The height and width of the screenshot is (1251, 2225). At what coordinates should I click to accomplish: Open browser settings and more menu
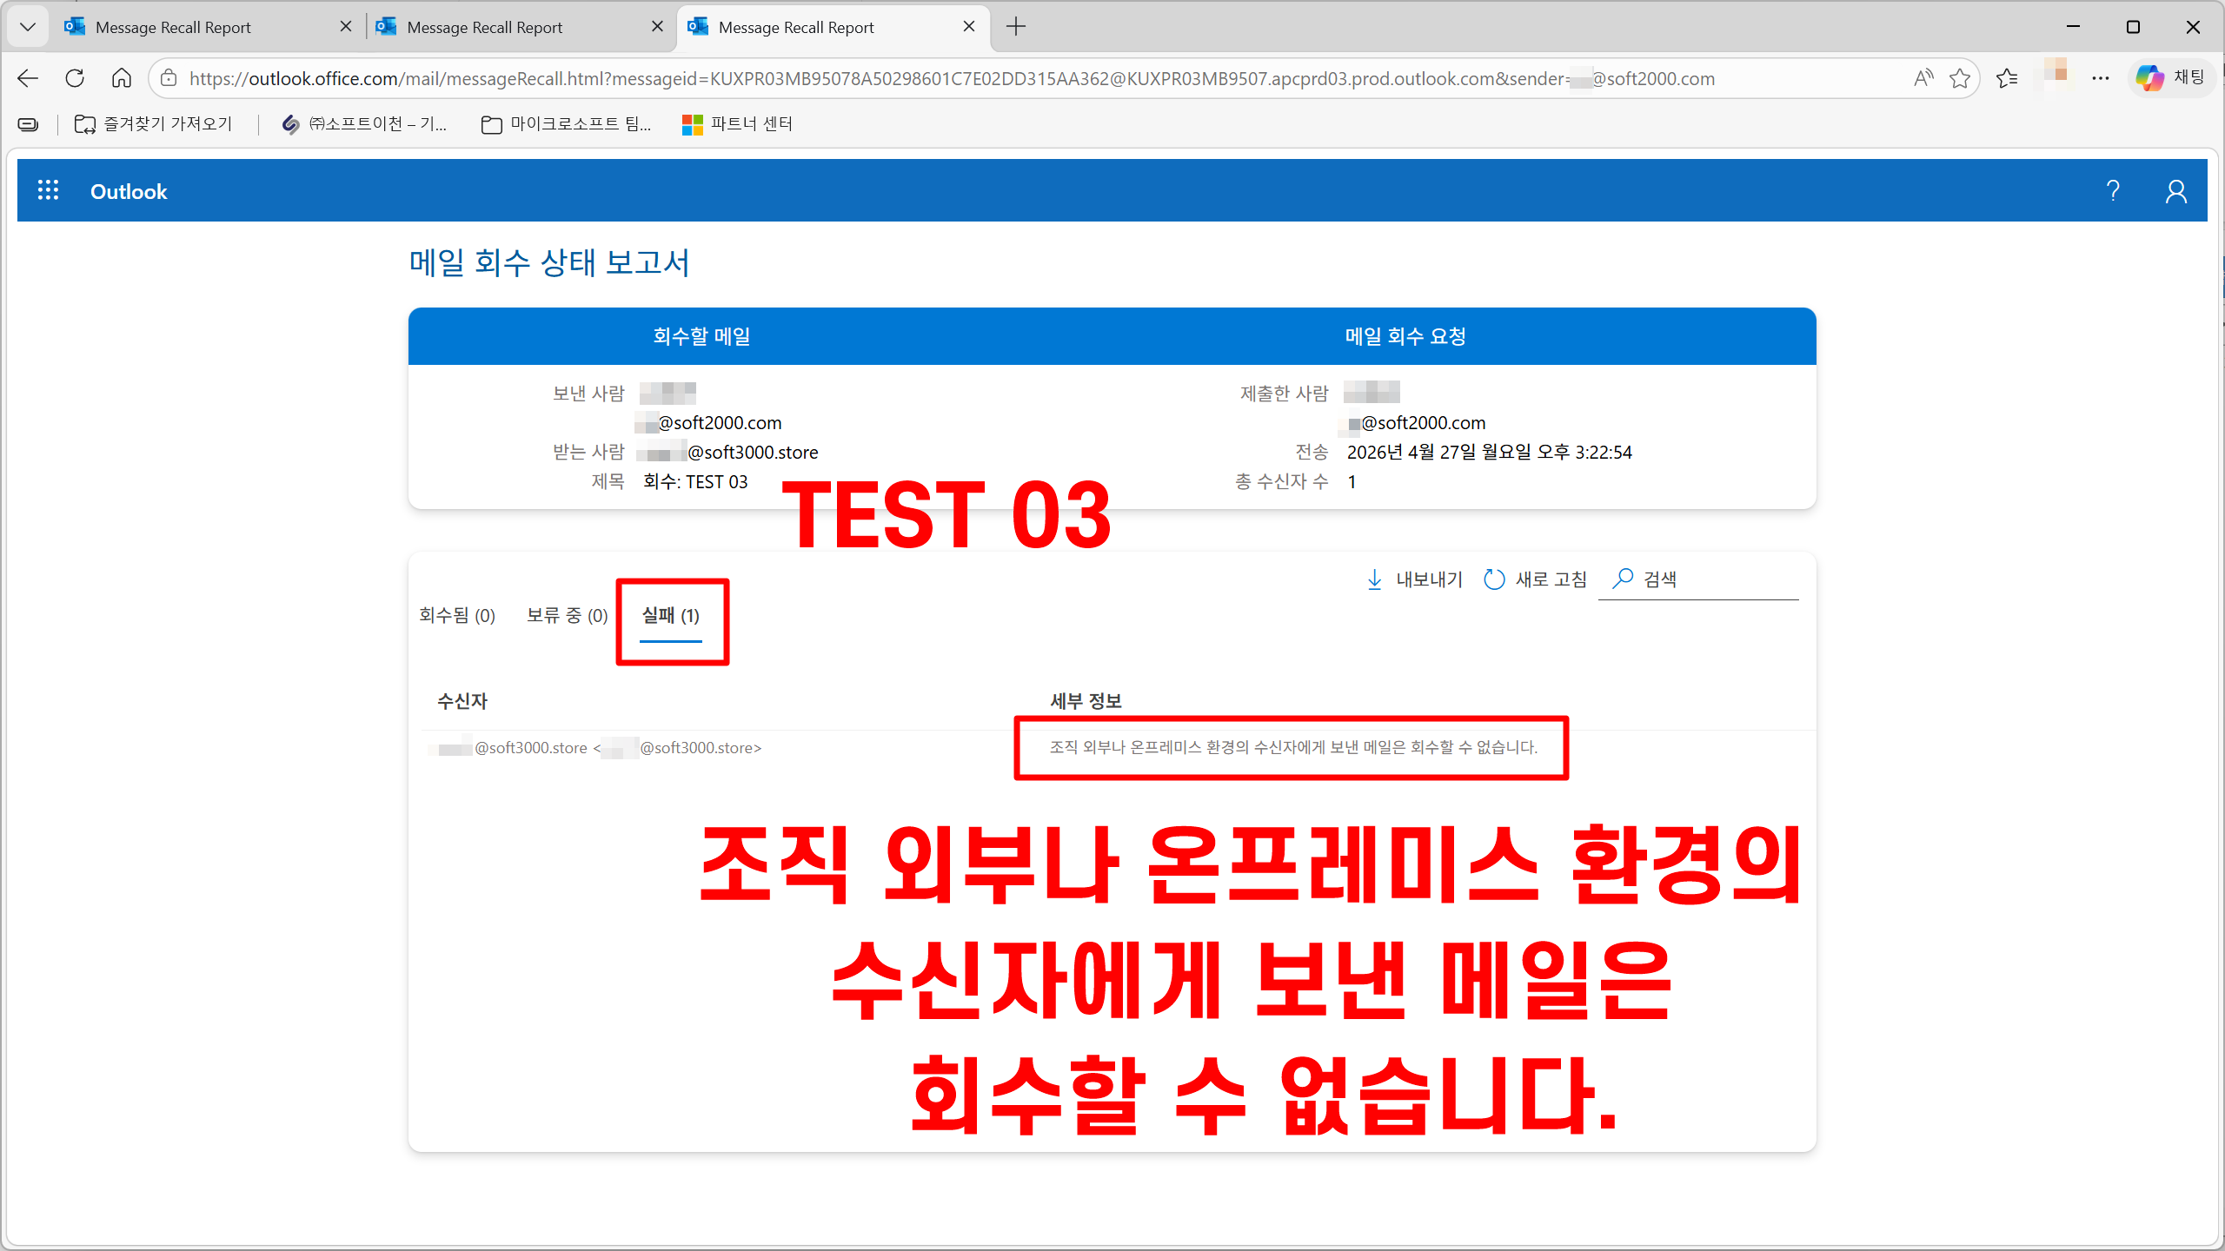(x=2101, y=78)
